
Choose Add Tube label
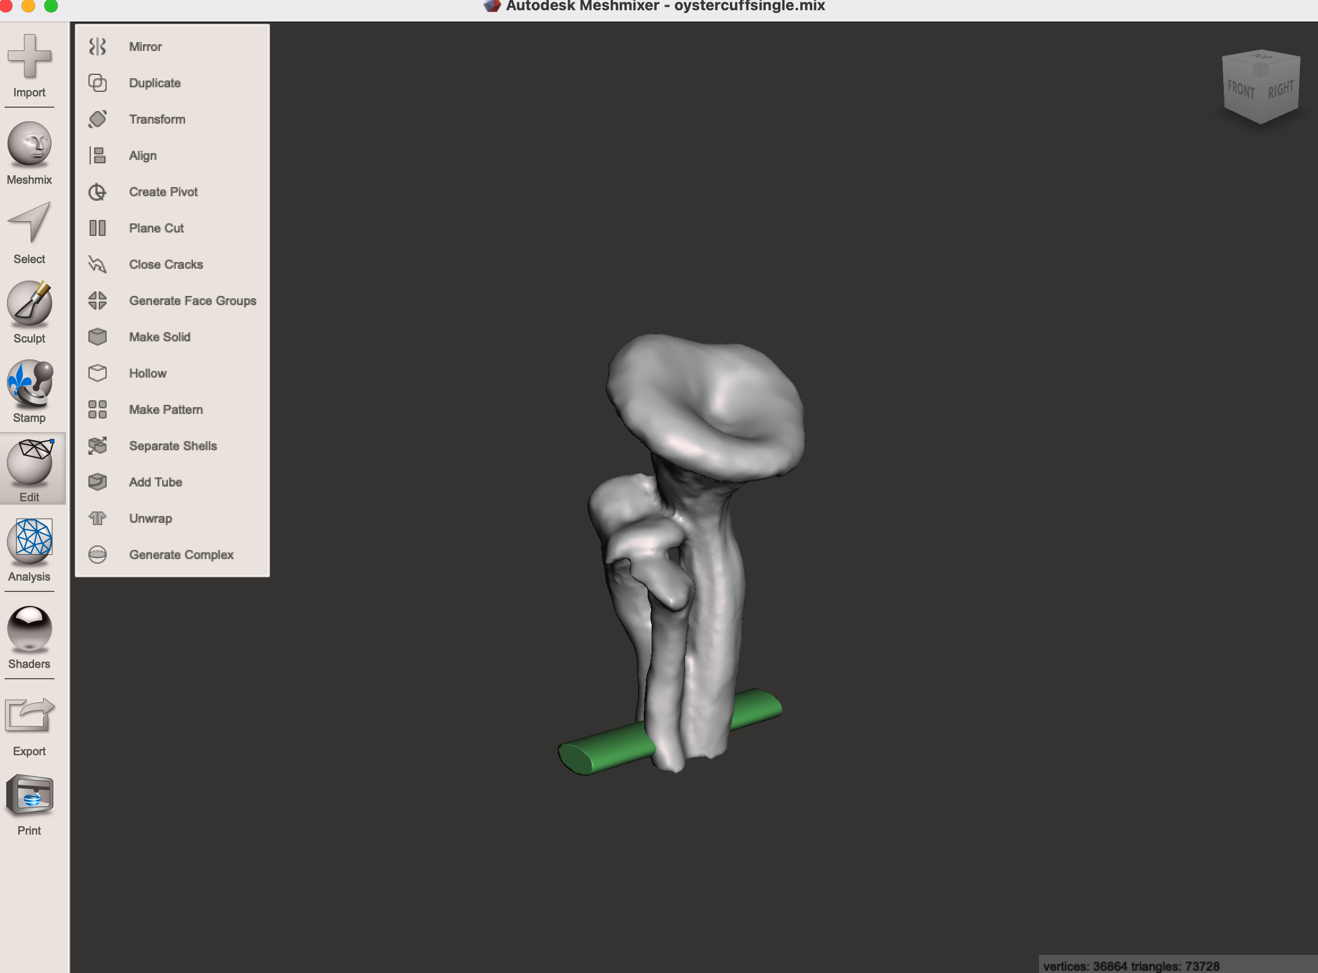click(156, 482)
